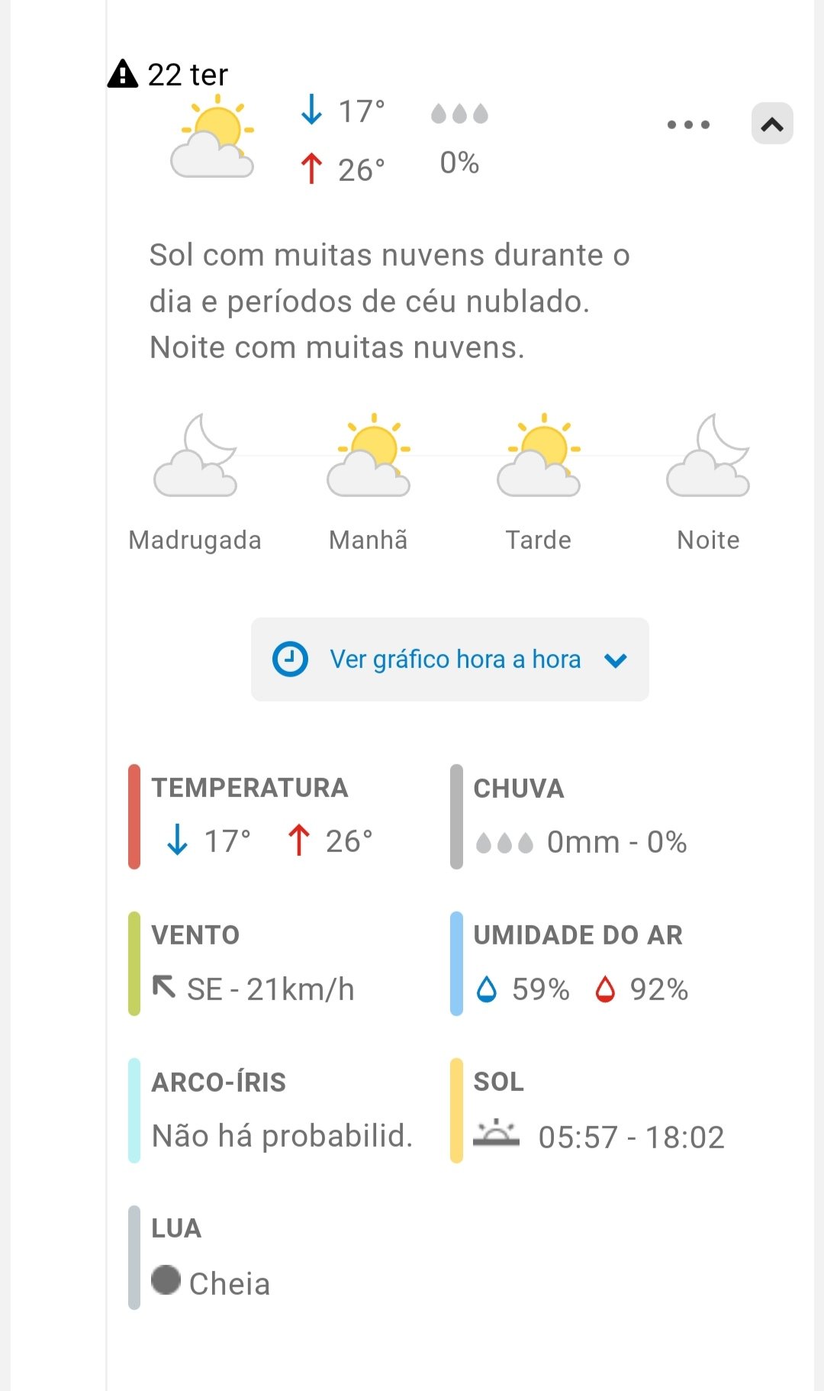Tap the weather alert warning triangle icon
The width and height of the screenshot is (824, 1391).
click(122, 74)
